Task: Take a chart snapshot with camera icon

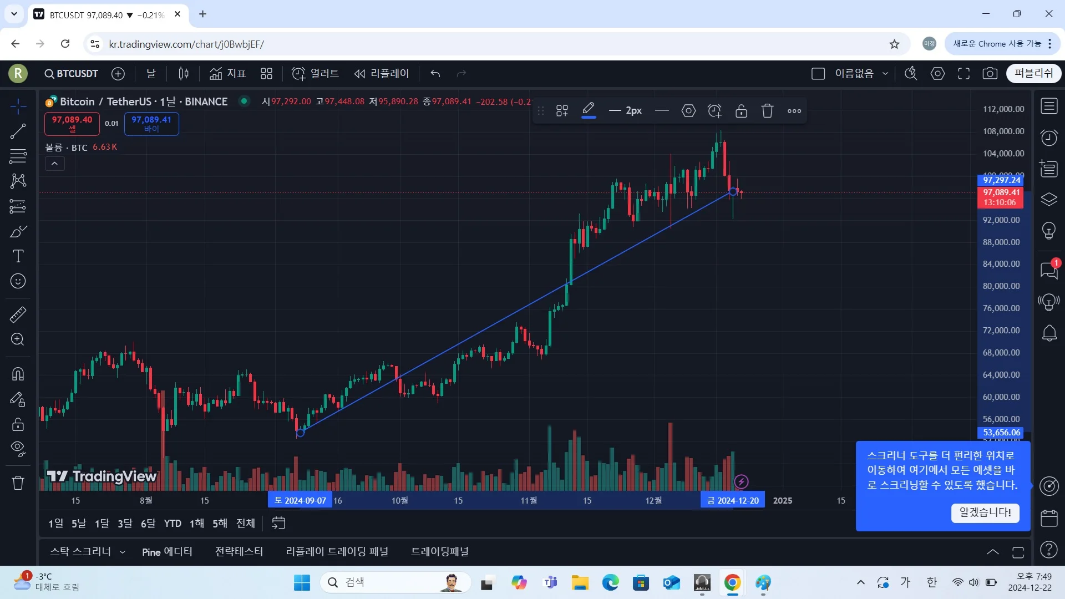Action: [990, 74]
